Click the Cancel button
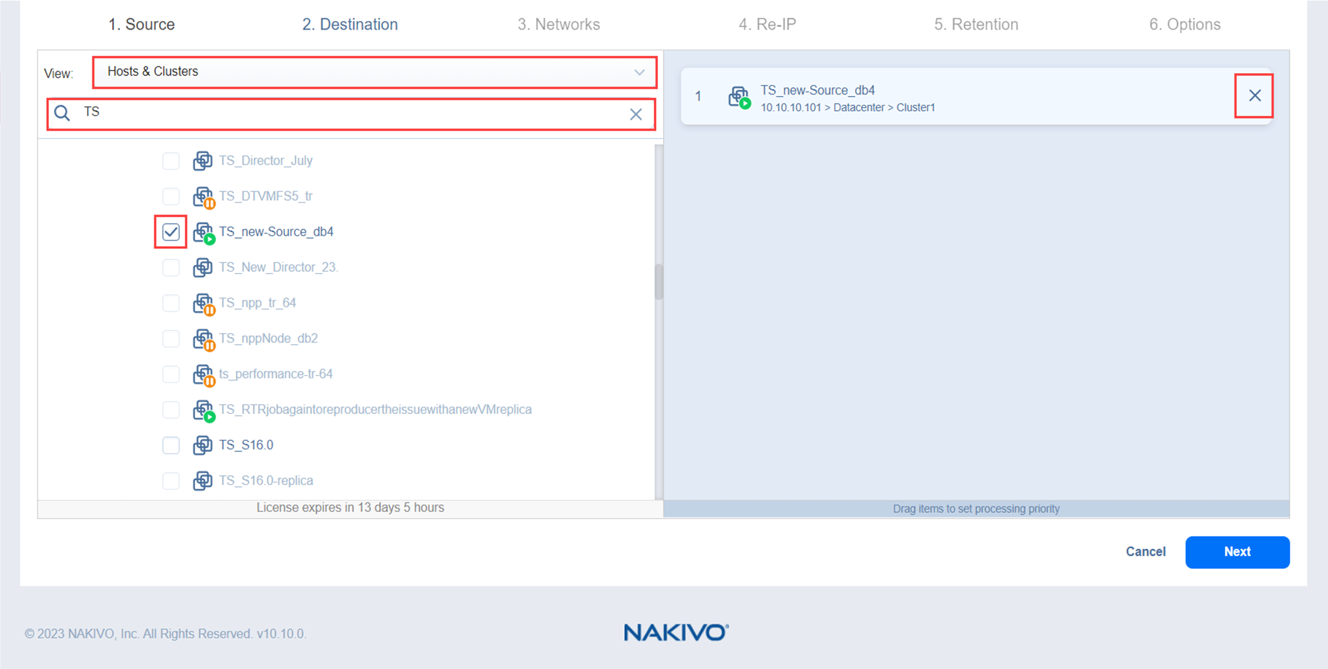The width and height of the screenshot is (1328, 669). coord(1145,551)
